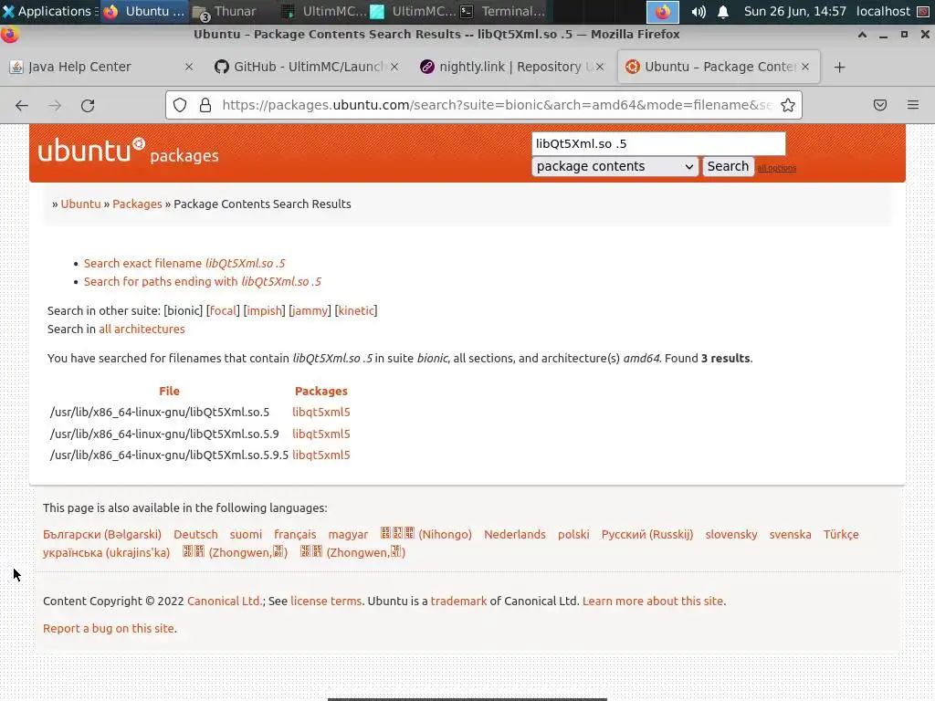Open libqt5xml5 link for libQt5Xml.so.5.9

pos(320,434)
